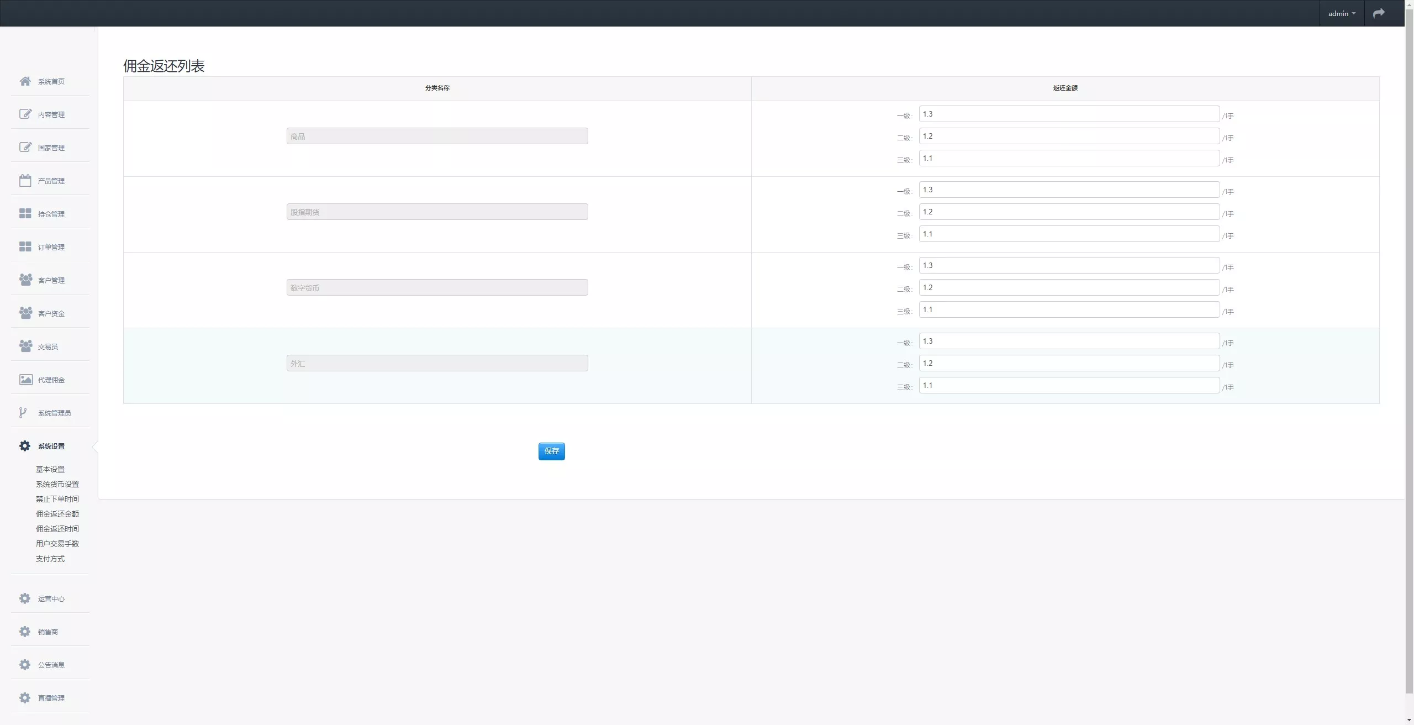Open the 系统货币设置 submenu item
The image size is (1414, 725).
[x=57, y=484]
